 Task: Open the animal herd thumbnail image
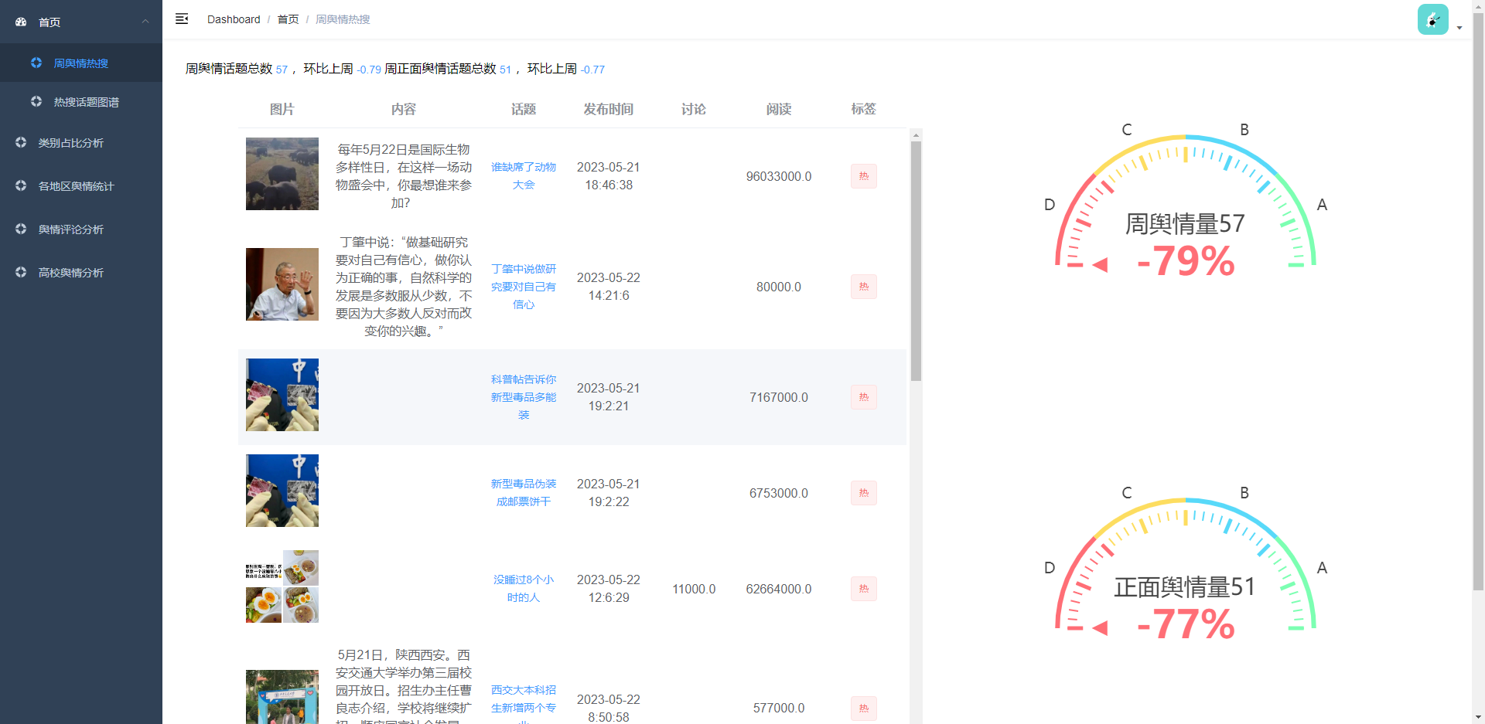click(282, 174)
